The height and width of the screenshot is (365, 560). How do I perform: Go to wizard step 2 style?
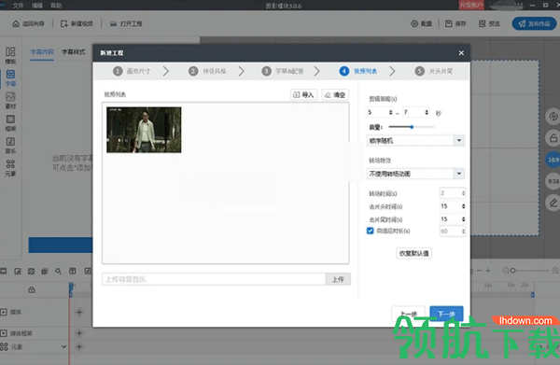click(207, 71)
